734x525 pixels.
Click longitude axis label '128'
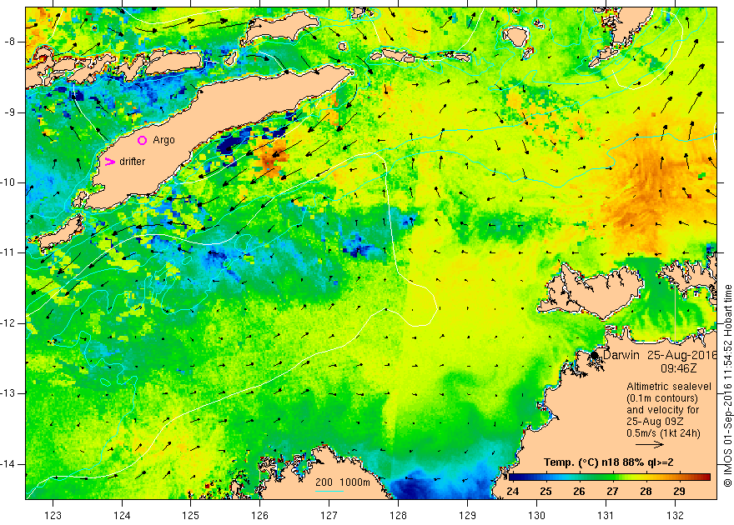tap(398, 515)
